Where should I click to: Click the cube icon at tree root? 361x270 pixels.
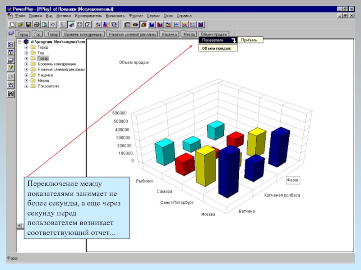[26, 42]
